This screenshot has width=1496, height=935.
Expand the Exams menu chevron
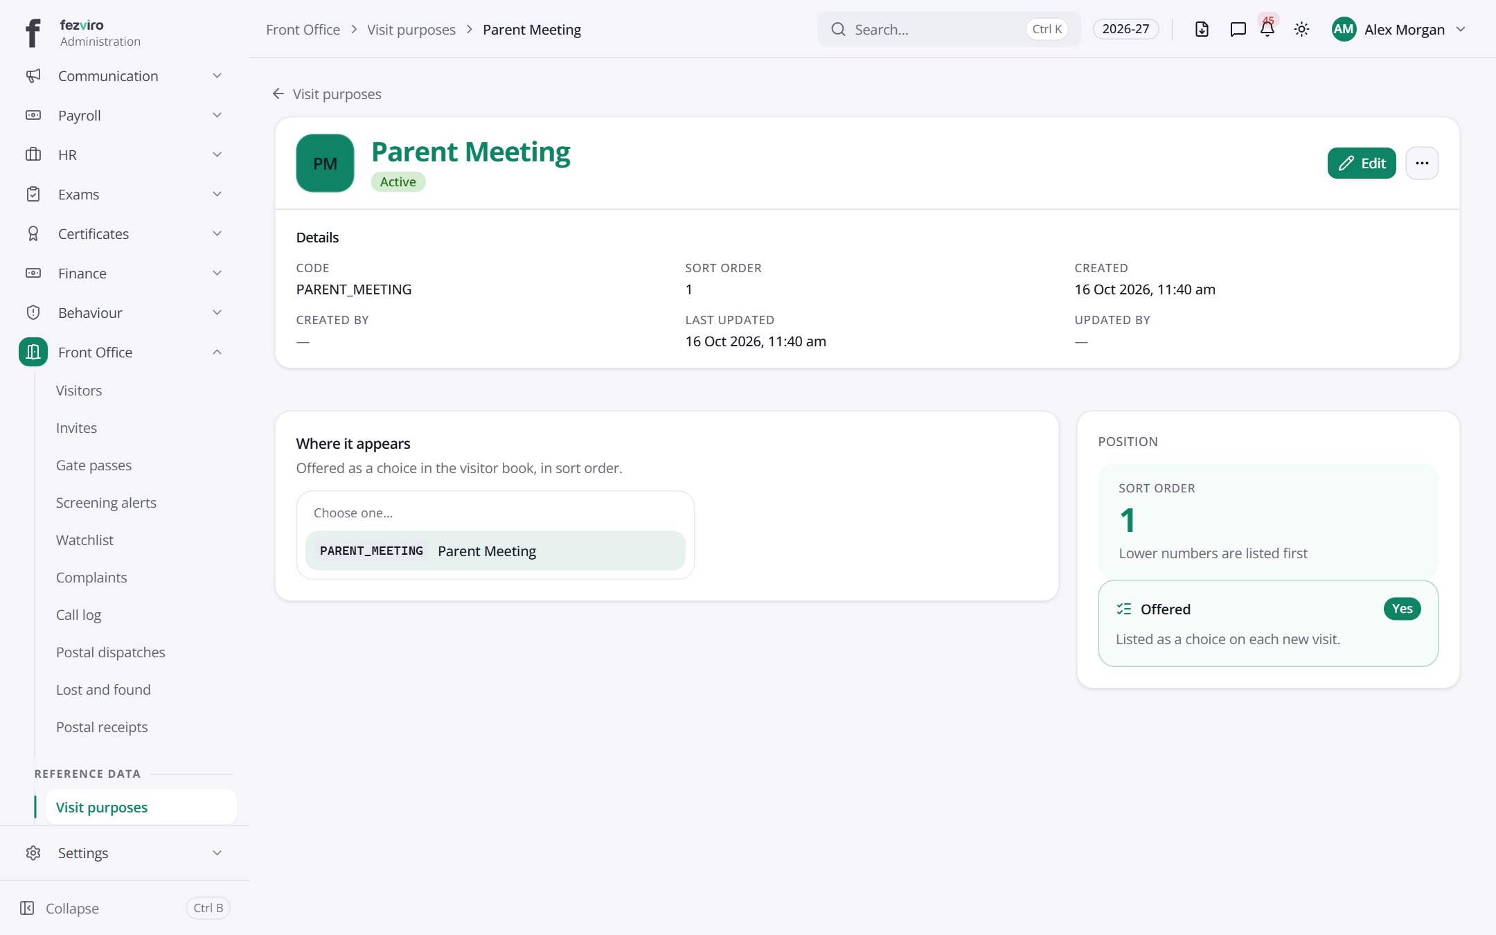tap(217, 195)
